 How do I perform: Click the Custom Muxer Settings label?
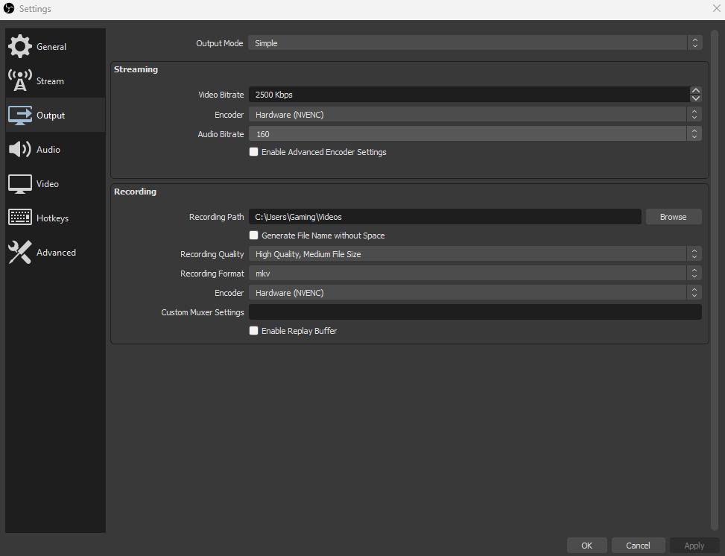tap(203, 312)
